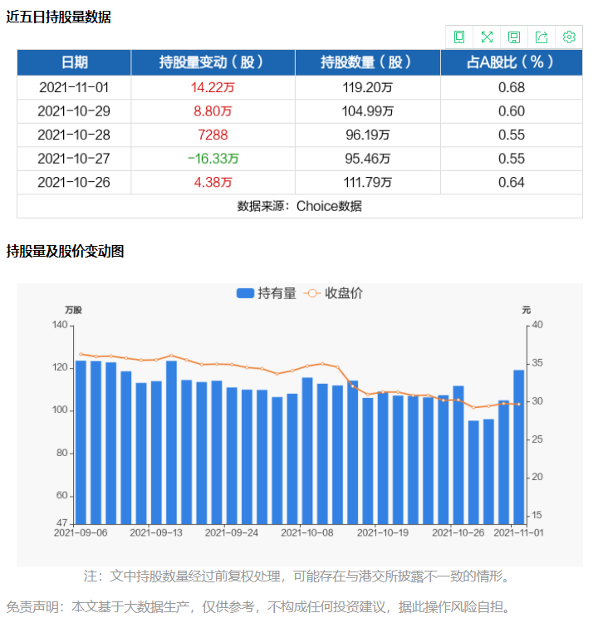Click the red 7288 change value
The image size is (598, 623).
point(213,135)
